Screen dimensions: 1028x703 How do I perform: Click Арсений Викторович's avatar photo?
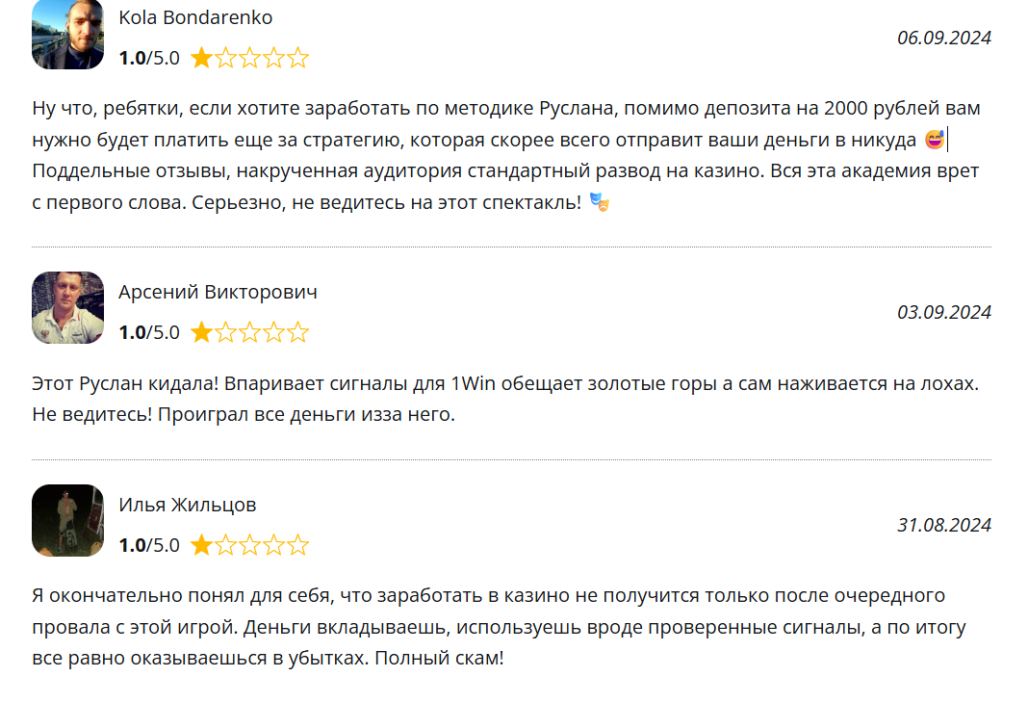[67, 307]
